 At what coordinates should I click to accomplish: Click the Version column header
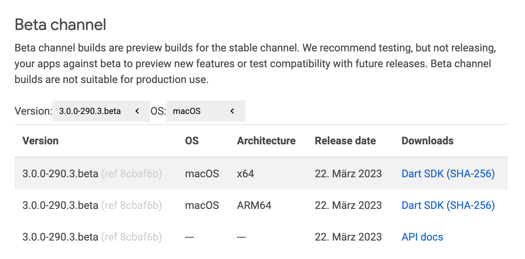pos(41,141)
